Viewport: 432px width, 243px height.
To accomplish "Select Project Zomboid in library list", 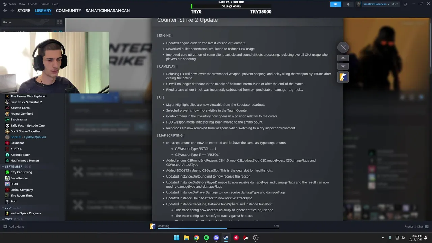I will click(22, 114).
